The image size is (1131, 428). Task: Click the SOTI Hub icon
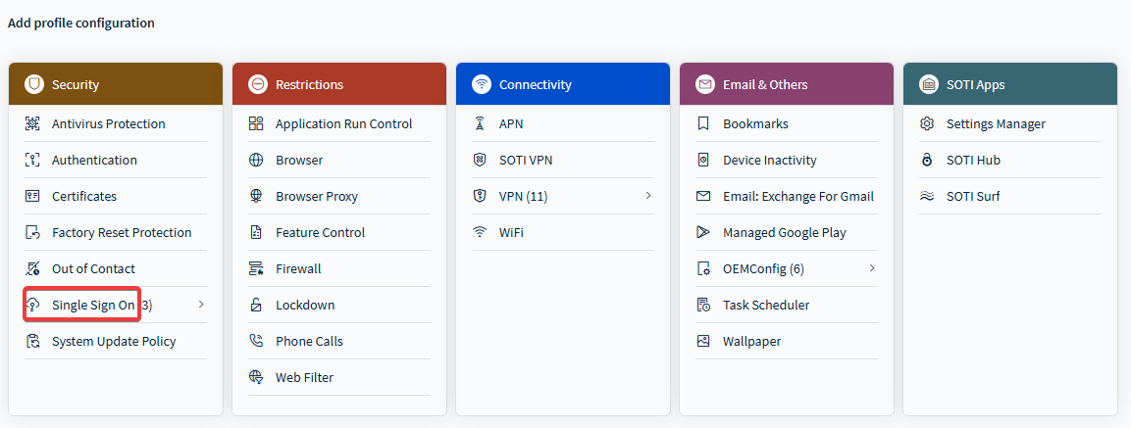pos(927,161)
